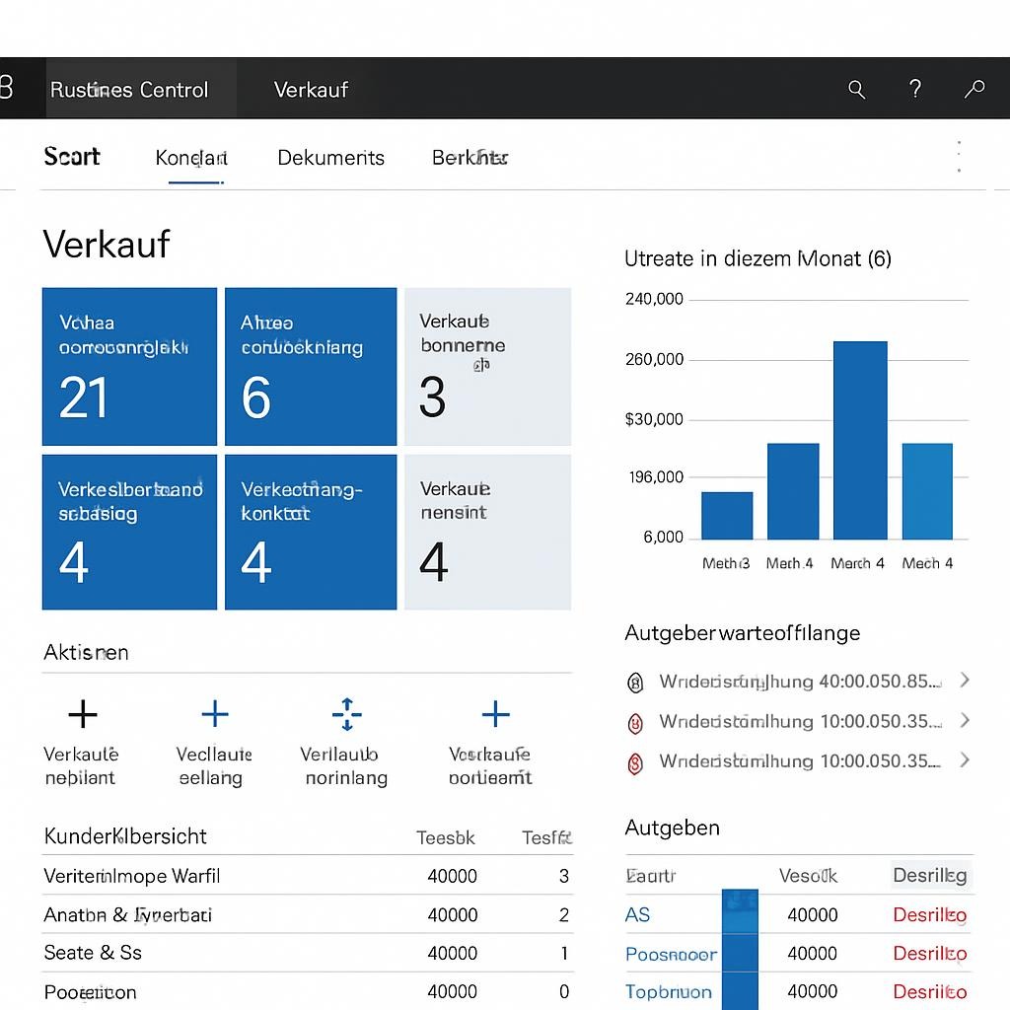This screenshot has width=1010, height=1010.
Task: Switch to the Dekuments tab
Action: point(330,158)
